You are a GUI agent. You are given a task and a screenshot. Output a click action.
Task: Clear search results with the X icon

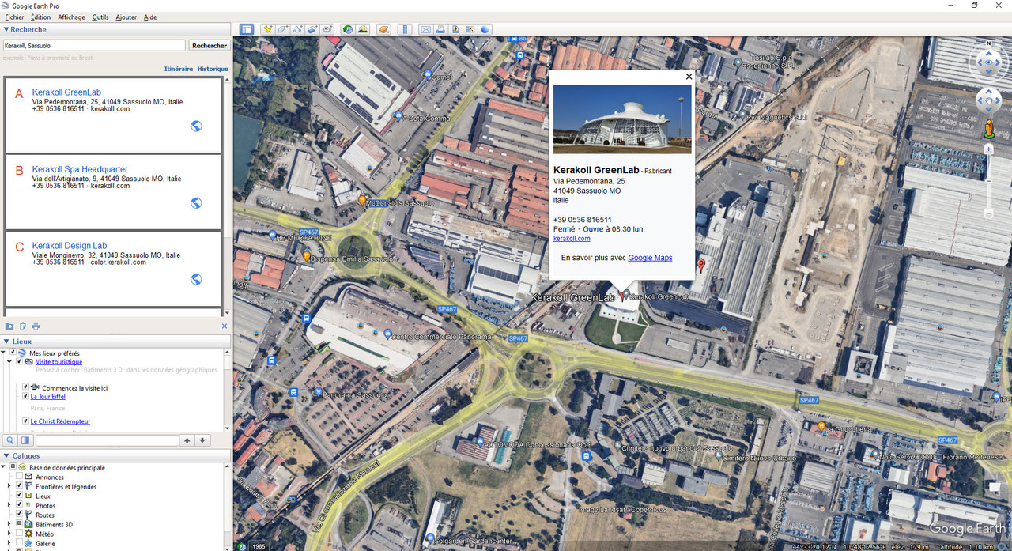click(225, 326)
